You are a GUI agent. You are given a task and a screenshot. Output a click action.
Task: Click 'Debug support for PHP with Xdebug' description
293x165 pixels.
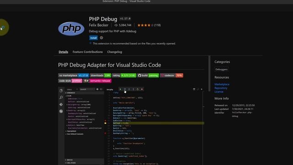click(113, 31)
